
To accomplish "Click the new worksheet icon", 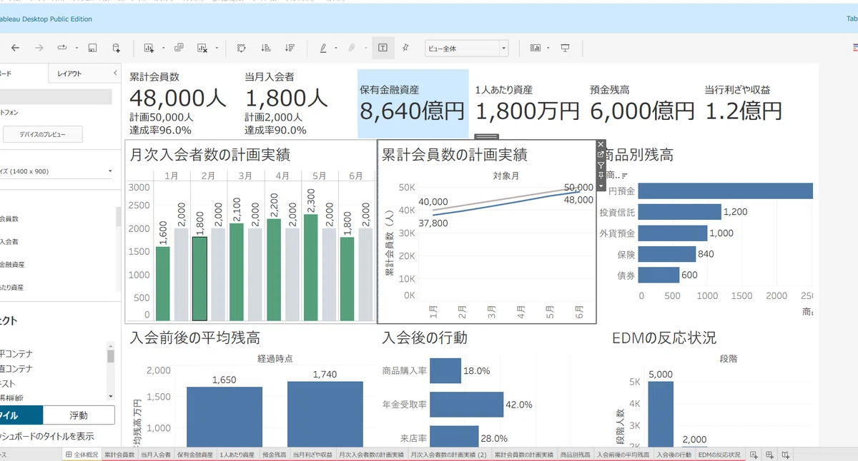I will click(149, 48).
